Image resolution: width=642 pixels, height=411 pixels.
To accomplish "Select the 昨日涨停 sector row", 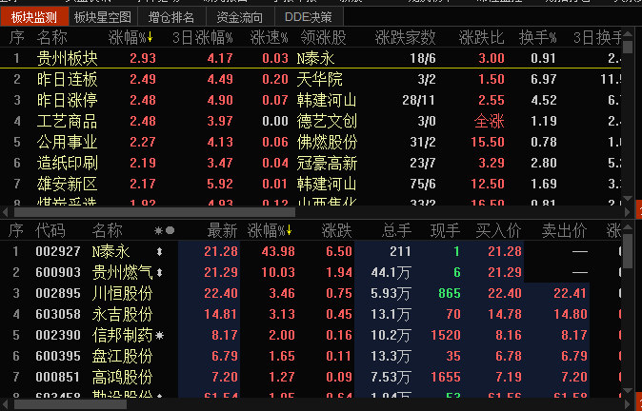I will click(x=311, y=100).
